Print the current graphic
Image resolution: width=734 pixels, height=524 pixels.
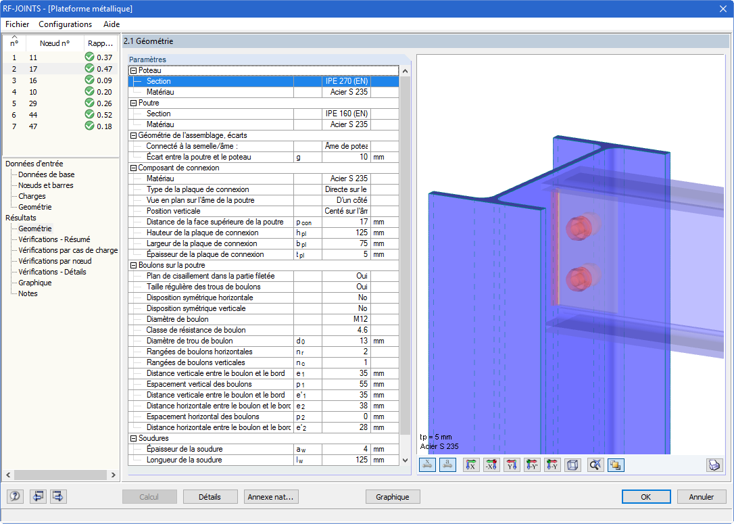coord(714,465)
